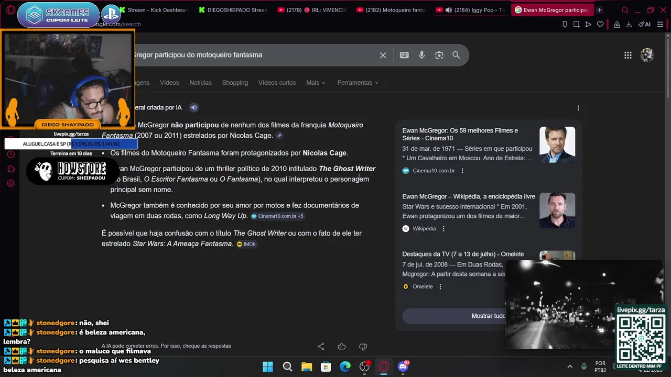Viewport: 671px width, 377px height.
Task: Open Google account profile avatar
Action: (647, 55)
